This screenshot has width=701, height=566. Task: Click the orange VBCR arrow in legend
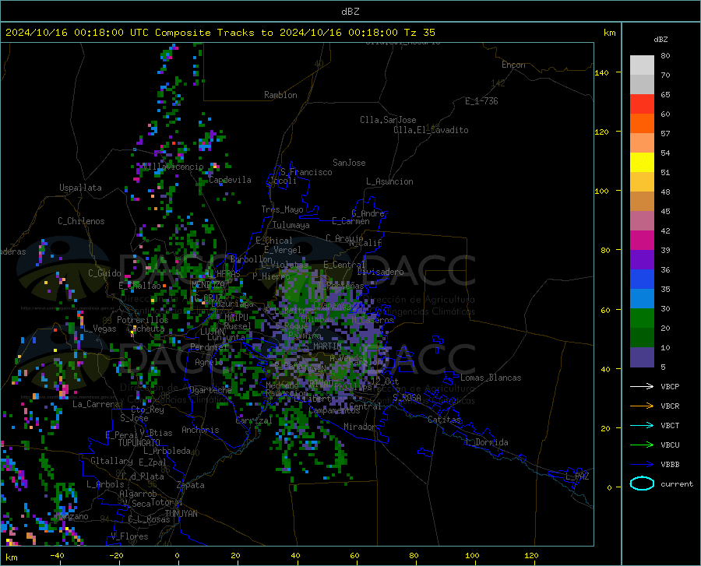click(642, 406)
